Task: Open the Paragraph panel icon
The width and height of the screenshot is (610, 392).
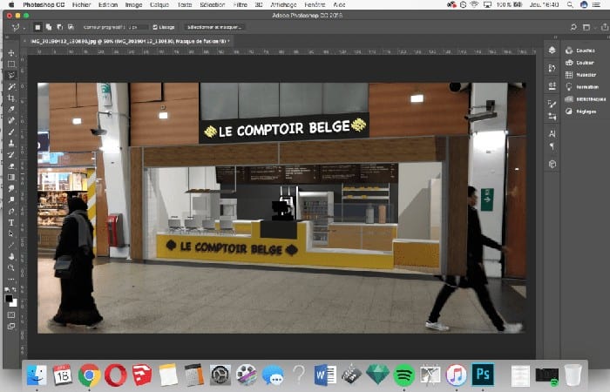Action: (552, 146)
